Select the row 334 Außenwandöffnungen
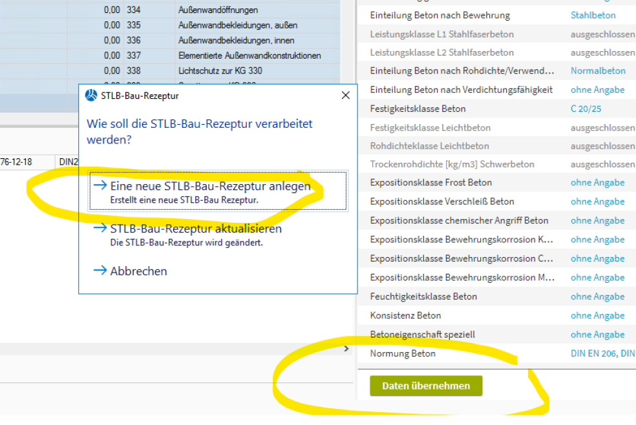This screenshot has width=636, height=425. pyautogui.click(x=217, y=10)
